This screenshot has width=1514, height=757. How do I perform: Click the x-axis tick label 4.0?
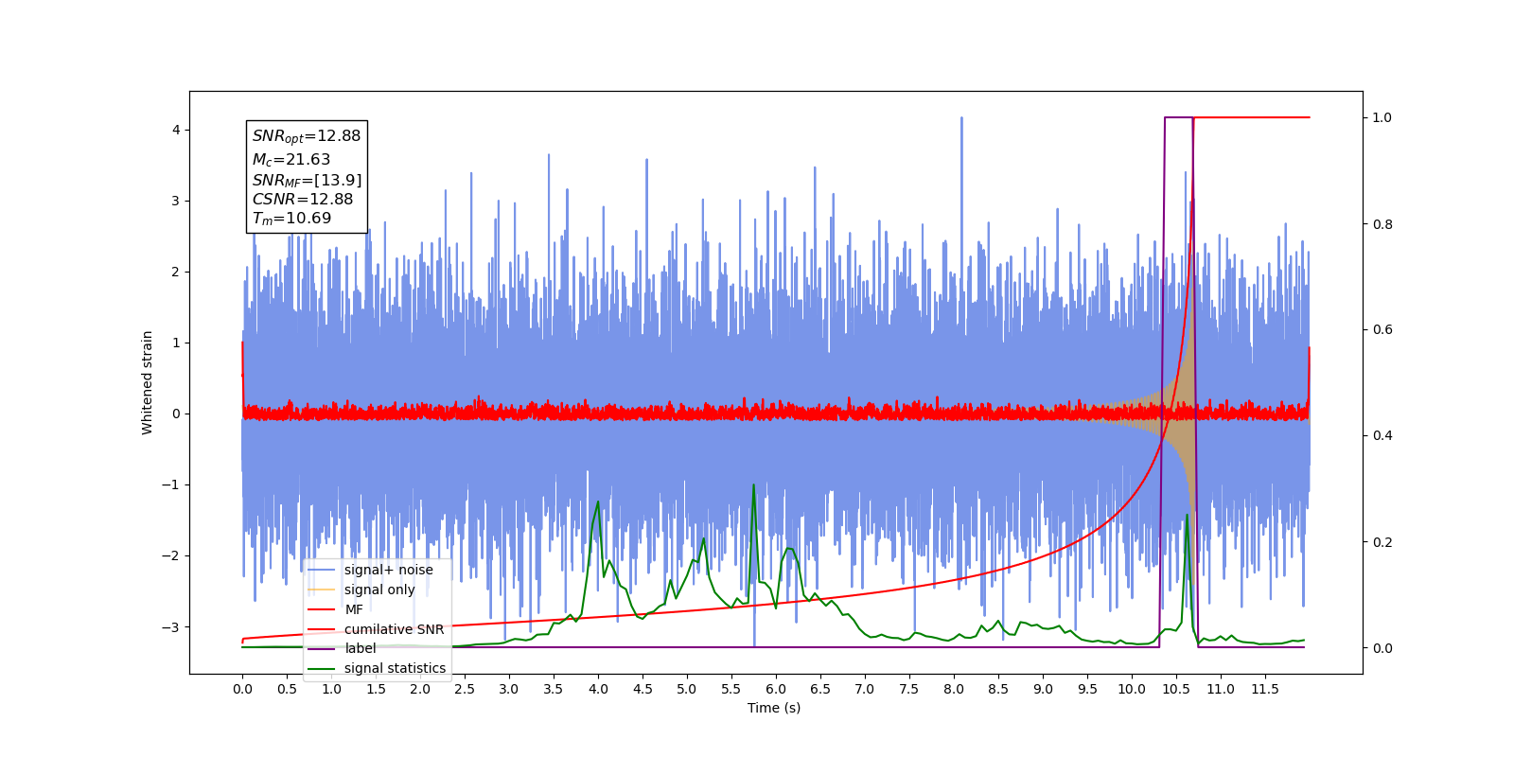point(598,689)
